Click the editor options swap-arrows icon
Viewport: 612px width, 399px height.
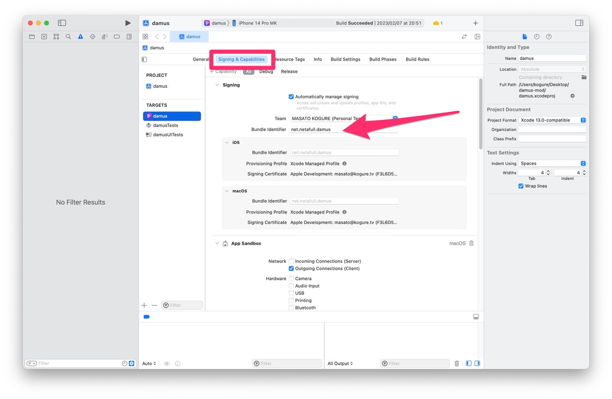(x=464, y=37)
